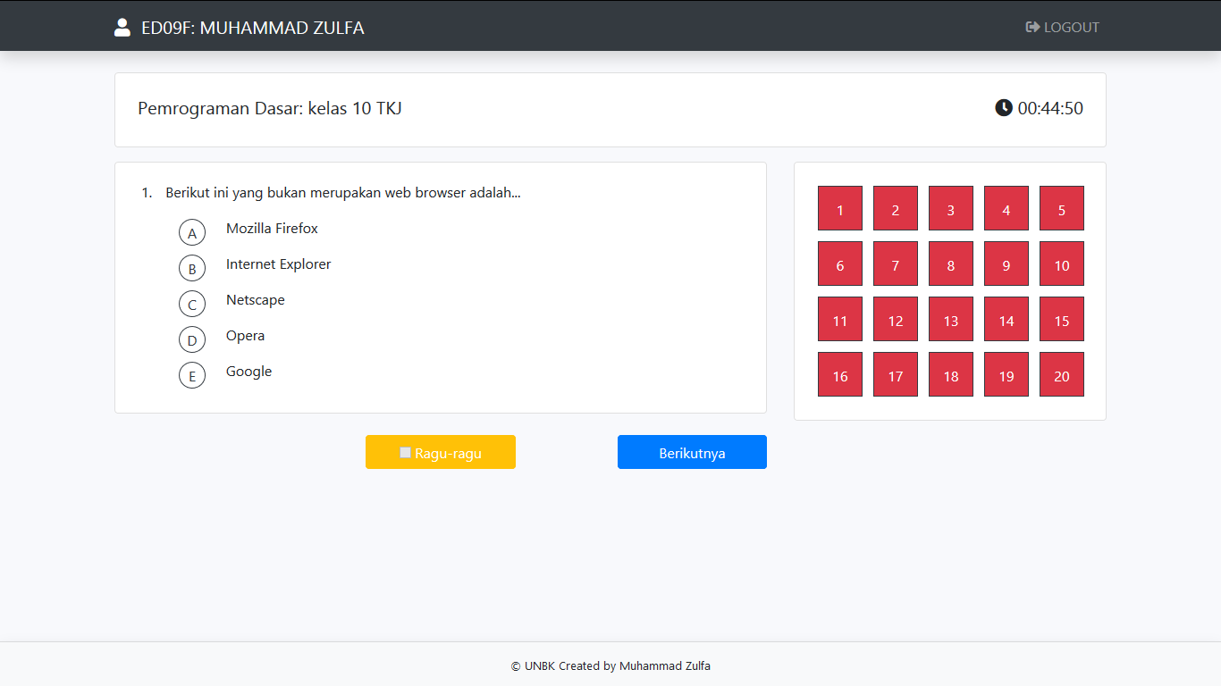Select option E Google as answer

192,376
